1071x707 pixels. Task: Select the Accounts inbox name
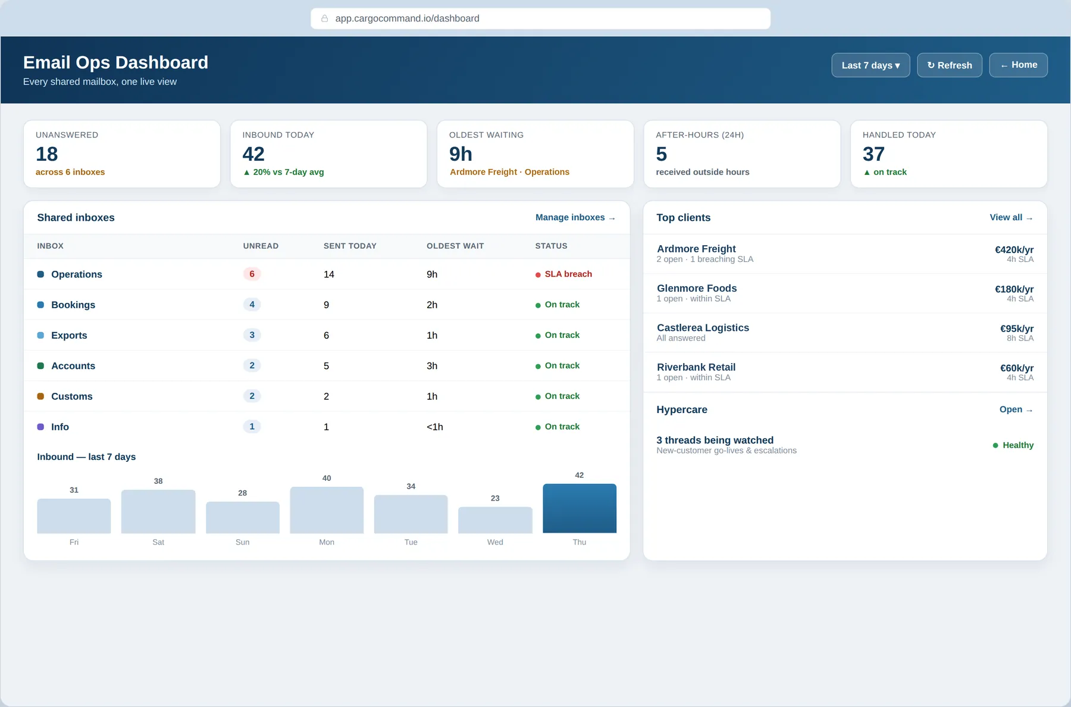[73, 366]
